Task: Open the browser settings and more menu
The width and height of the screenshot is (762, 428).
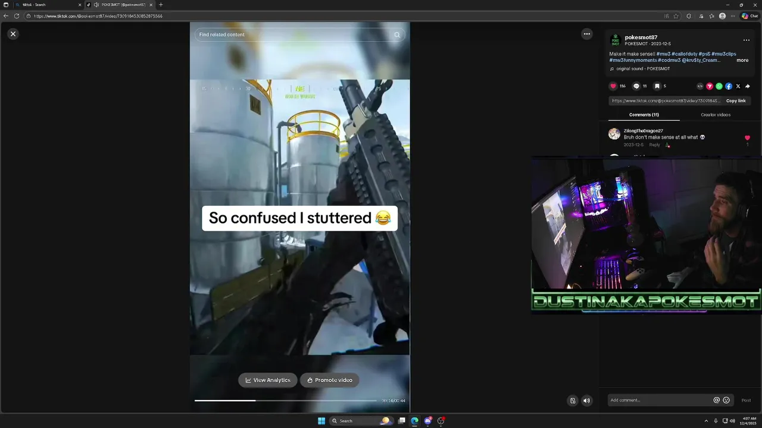Action: [733, 16]
